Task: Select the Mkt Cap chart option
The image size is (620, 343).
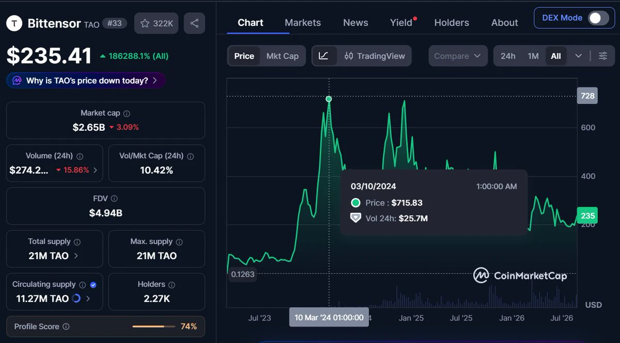Action: pos(283,56)
